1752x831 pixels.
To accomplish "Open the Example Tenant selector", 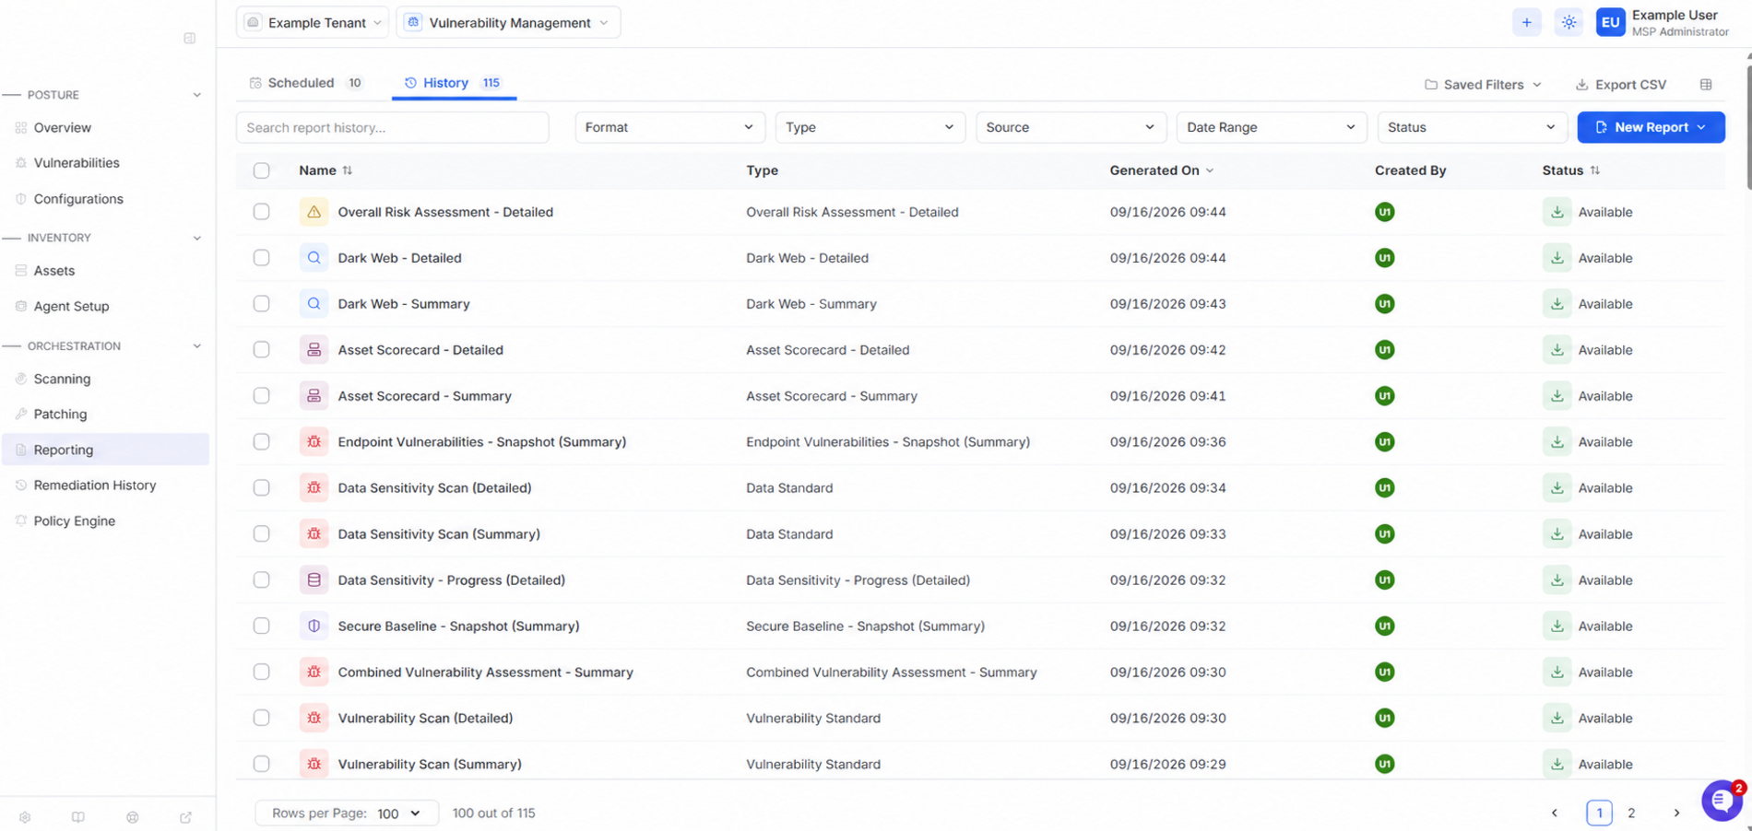I will tap(313, 23).
